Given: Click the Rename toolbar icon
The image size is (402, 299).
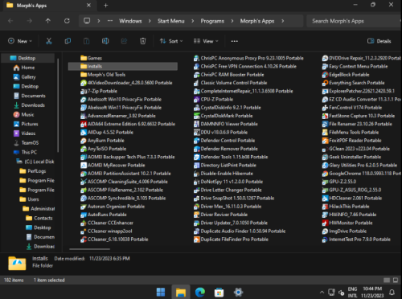Looking at the screenshot, I should pyautogui.click(x=105, y=41).
